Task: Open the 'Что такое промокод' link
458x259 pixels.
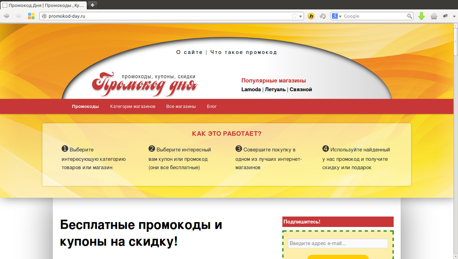Action: coord(243,52)
